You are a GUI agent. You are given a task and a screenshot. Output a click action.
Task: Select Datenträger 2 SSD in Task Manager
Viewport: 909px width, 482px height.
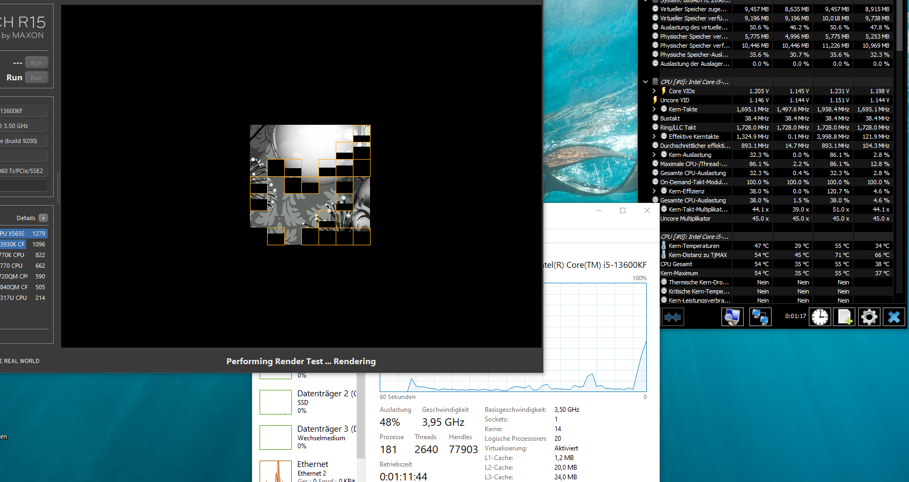pyautogui.click(x=307, y=402)
